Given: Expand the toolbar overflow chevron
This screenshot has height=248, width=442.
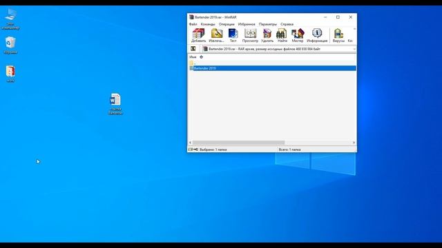Looking at the screenshot, I should [354, 29].
